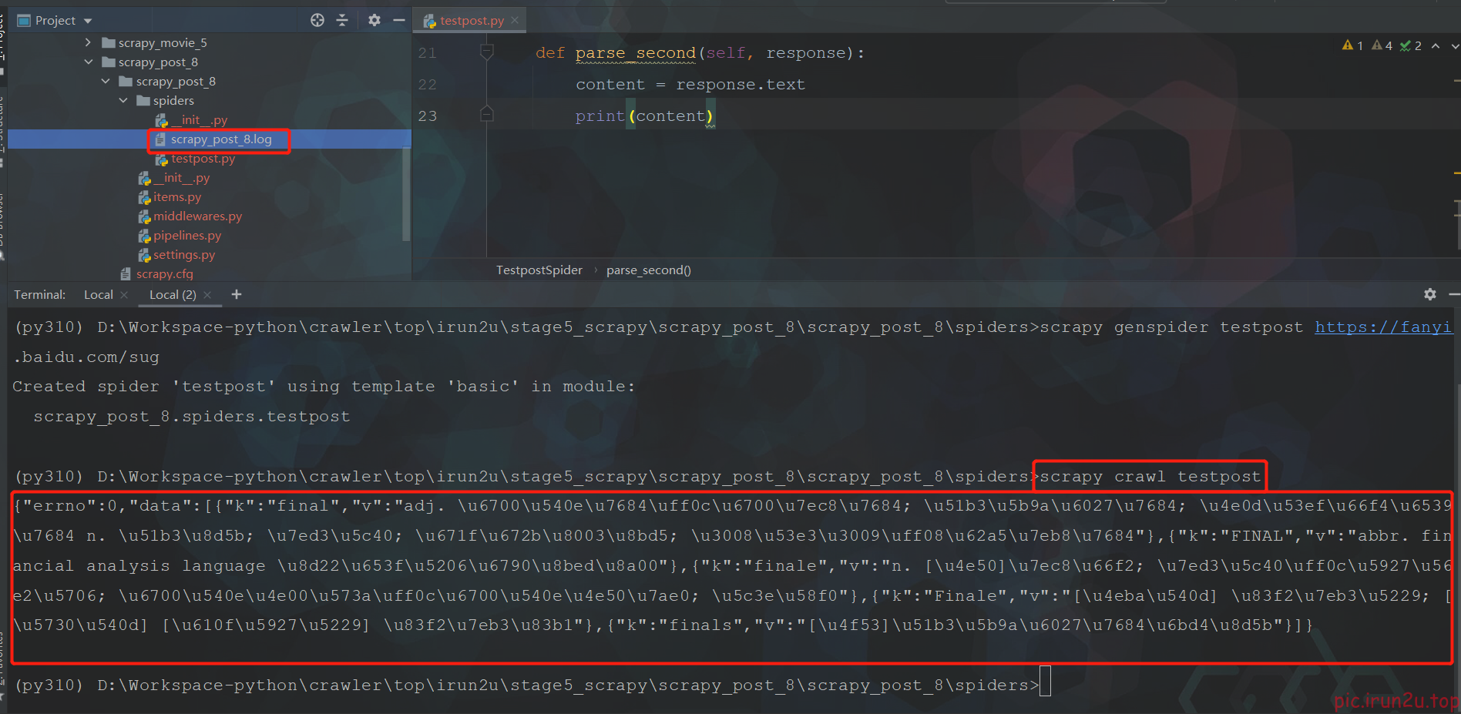
Task: Toggle fold end marker at line 23
Action: 486,116
